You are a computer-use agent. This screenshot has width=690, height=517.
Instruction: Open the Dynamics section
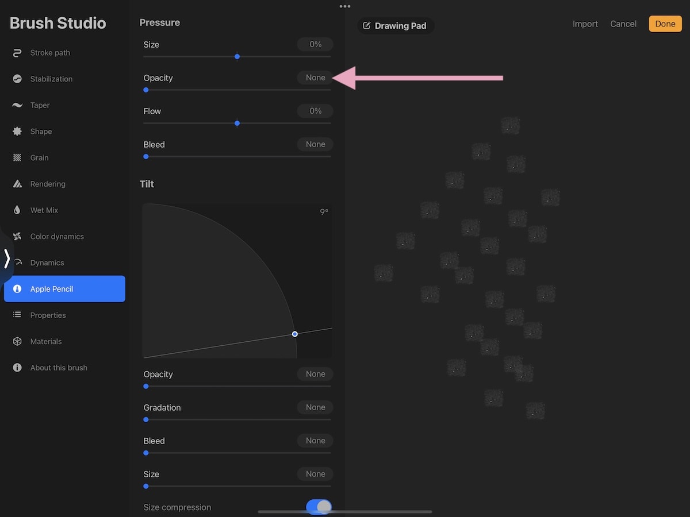(x=64, y=263)
